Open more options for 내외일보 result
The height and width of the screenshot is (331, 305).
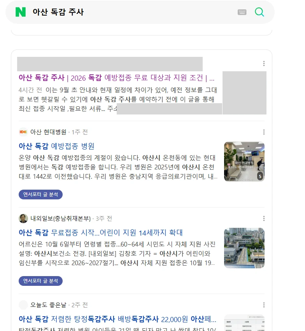tap(264, 218)
